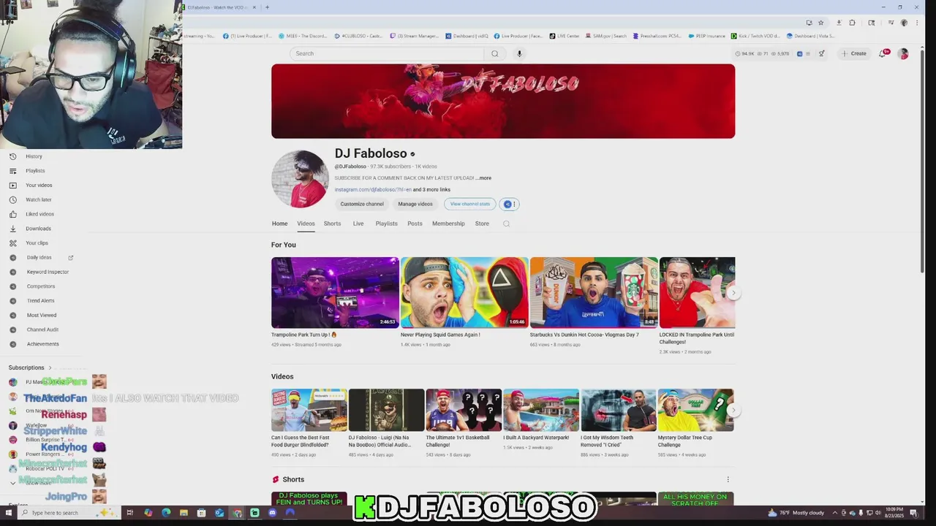The image size is (936, 526).
Task: Open browser downloads icon
Action: 839,23
